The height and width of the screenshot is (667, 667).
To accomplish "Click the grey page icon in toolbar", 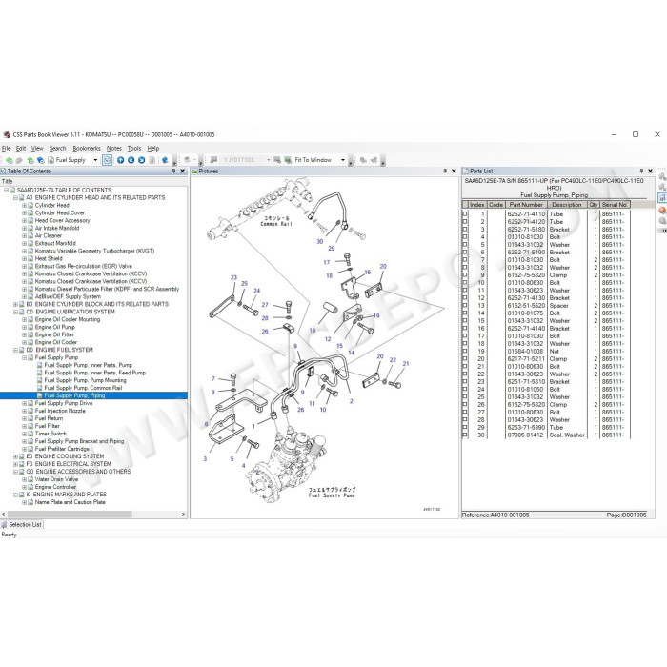I will (x=152, y=160).
